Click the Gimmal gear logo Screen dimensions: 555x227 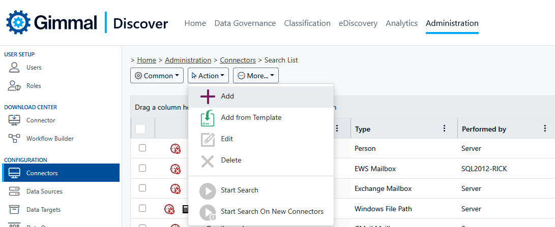tap(18, 22)
